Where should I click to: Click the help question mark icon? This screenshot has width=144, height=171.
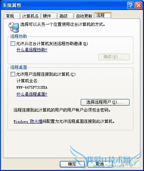pos(131,5)
